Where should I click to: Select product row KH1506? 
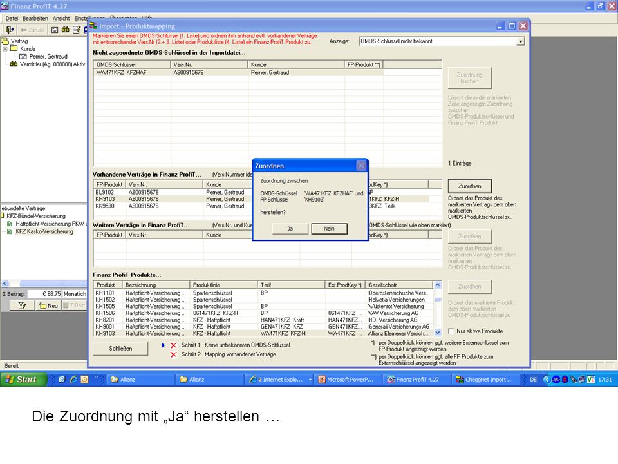[x=263, y=313]
